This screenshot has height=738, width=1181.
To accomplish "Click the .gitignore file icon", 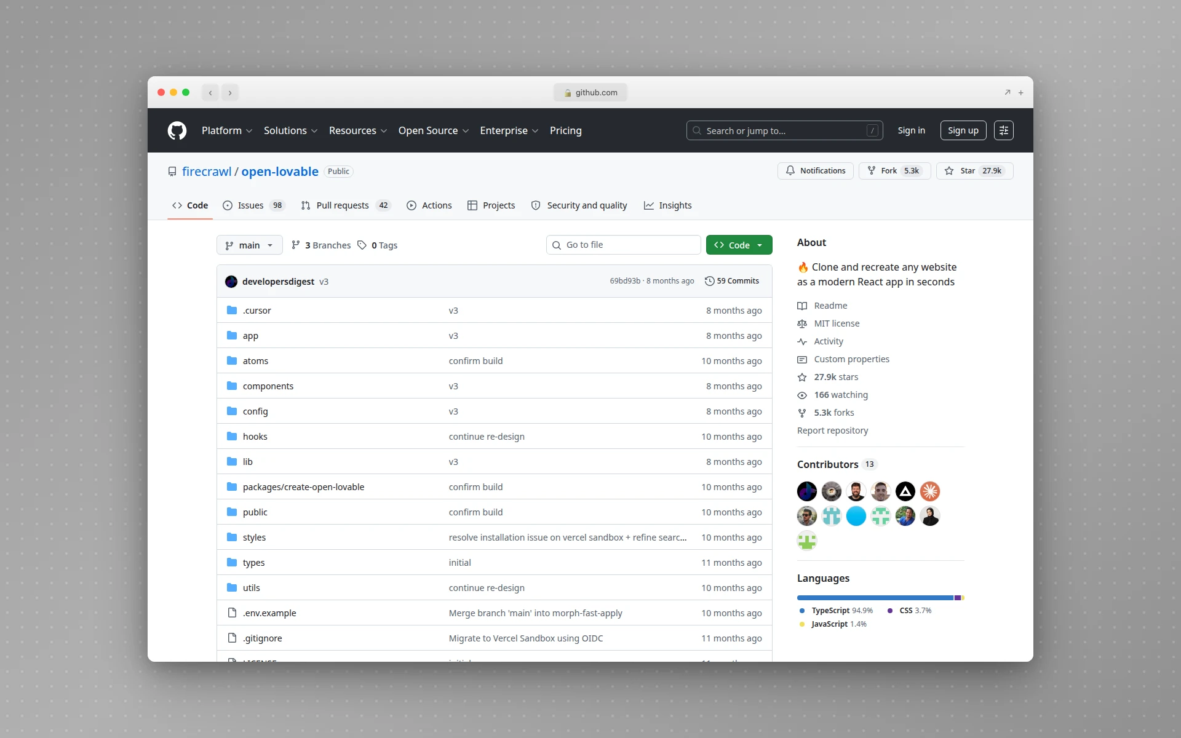I will [x=232, y=638].
